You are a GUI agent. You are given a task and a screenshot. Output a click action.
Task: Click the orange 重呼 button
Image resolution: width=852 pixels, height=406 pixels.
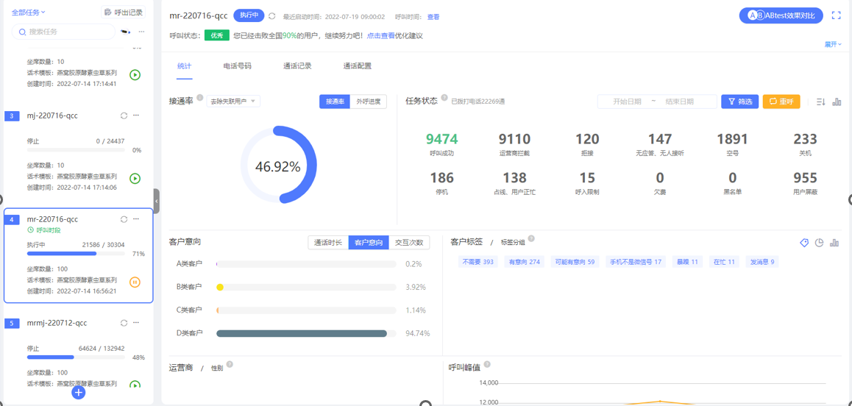pyautogui.click(x=781, y=101)
